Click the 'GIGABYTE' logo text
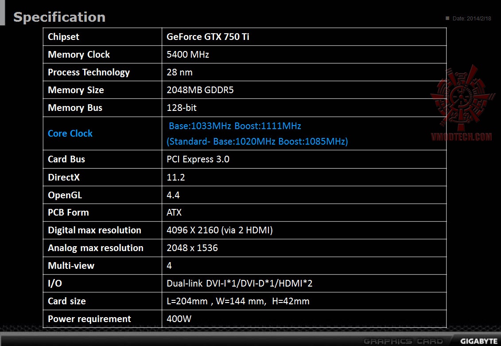Viewport: 501px width, 346px height. [479, 341]
